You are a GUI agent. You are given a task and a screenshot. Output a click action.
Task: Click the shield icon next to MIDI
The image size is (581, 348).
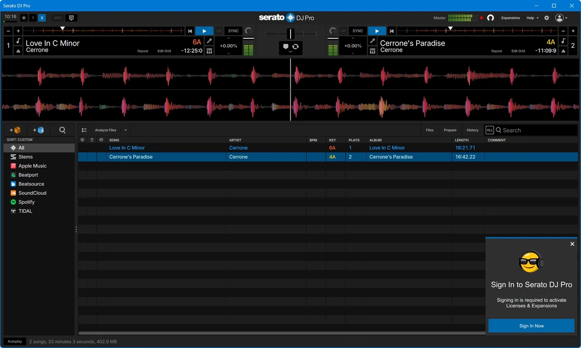[71, 18]
